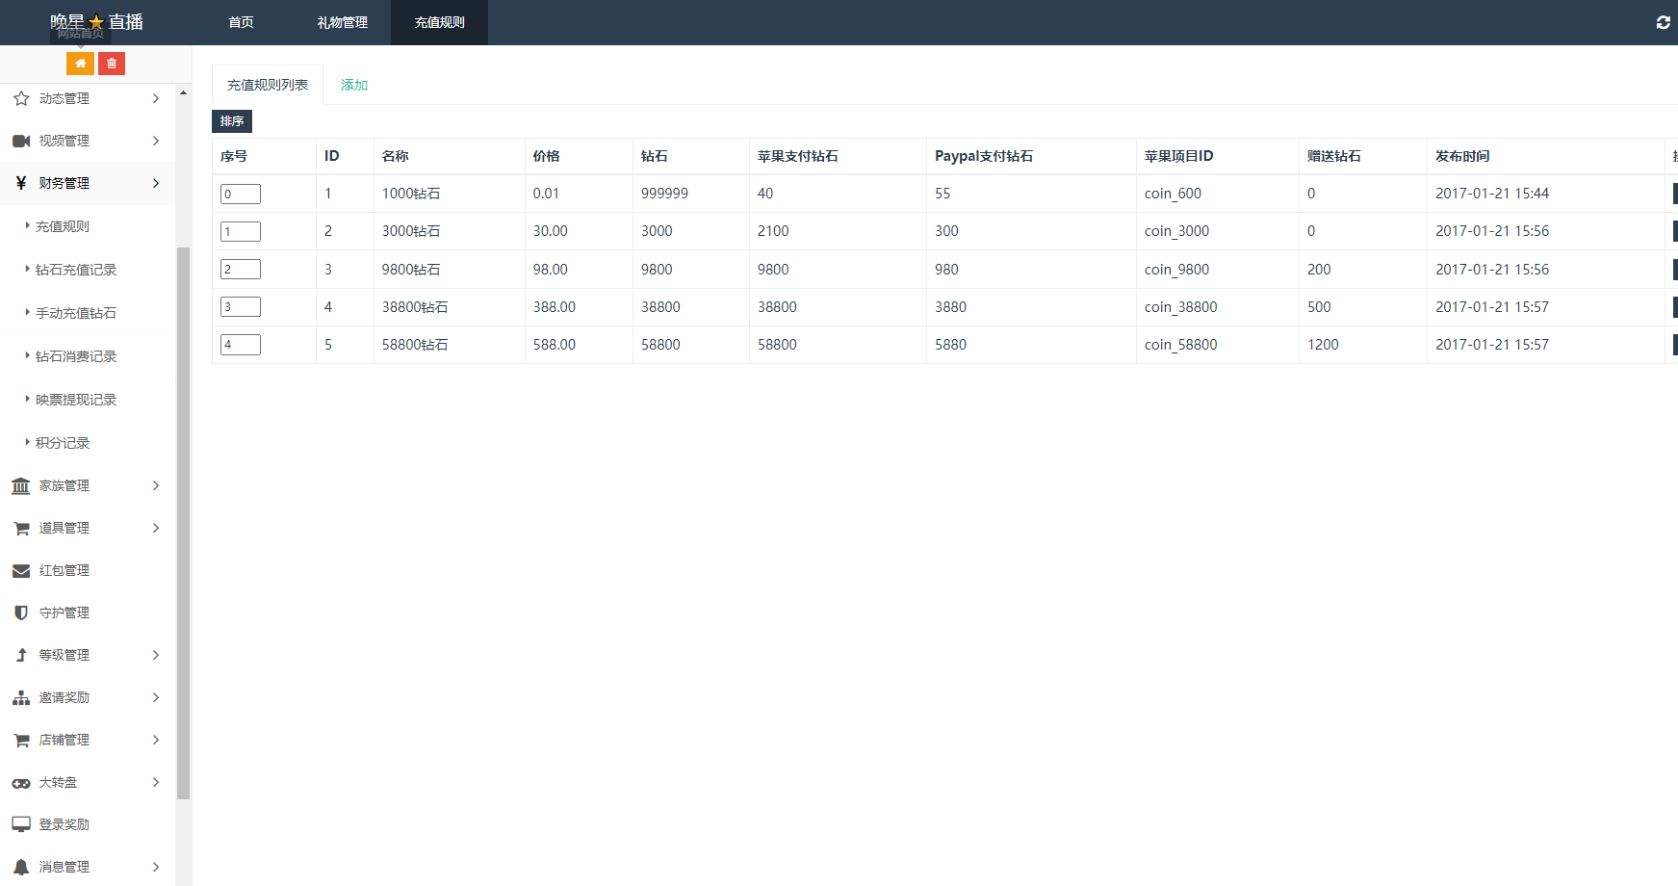Expand the 视频管理 chevron
The image size is (1678, 886).
[x=156, y=141]
